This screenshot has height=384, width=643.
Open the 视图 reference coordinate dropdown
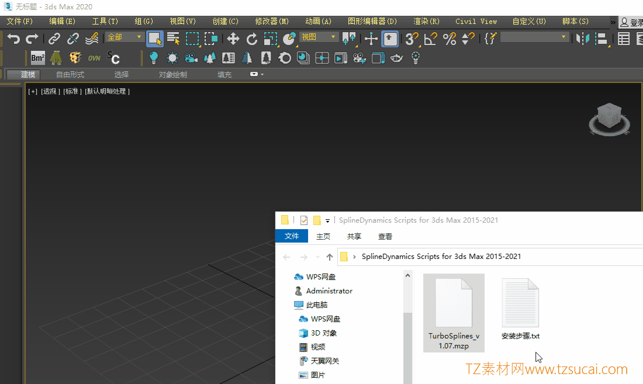tap(319, 37)
